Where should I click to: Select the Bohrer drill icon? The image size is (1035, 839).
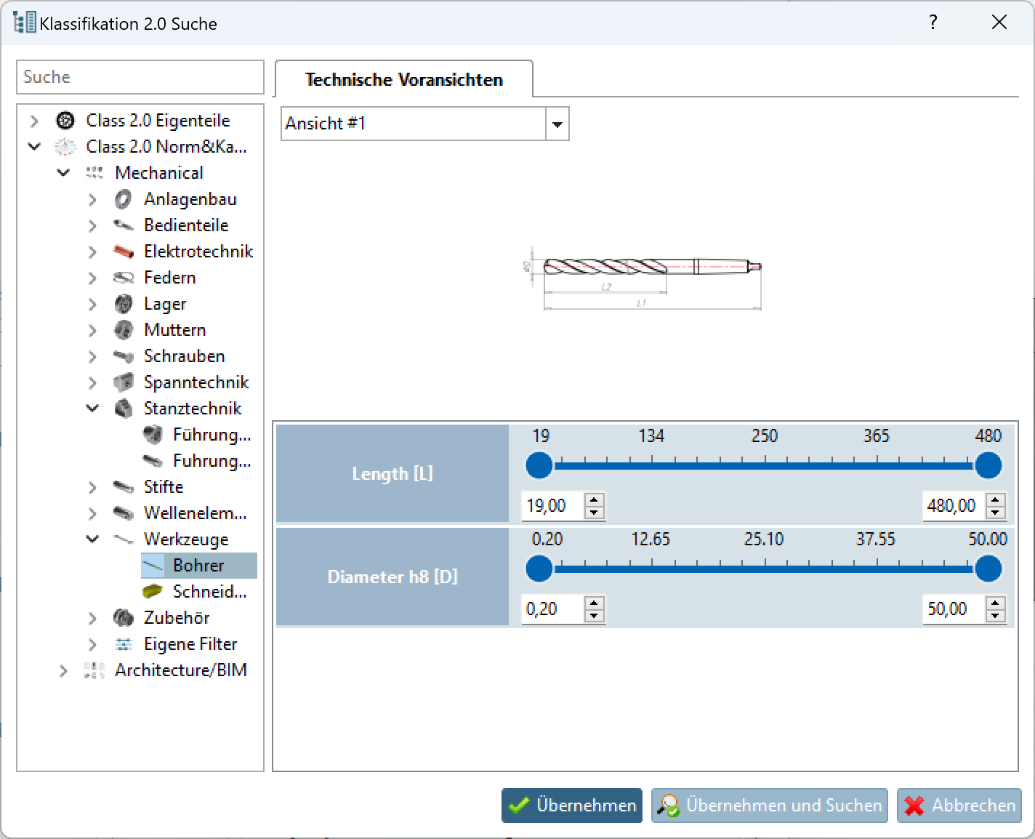[155, 565]
